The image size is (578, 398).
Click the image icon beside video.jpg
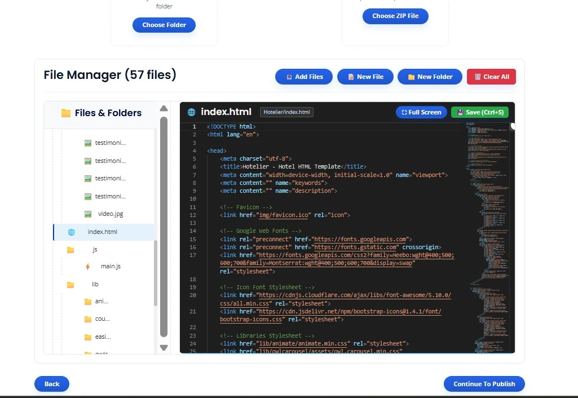coord(88,214)
